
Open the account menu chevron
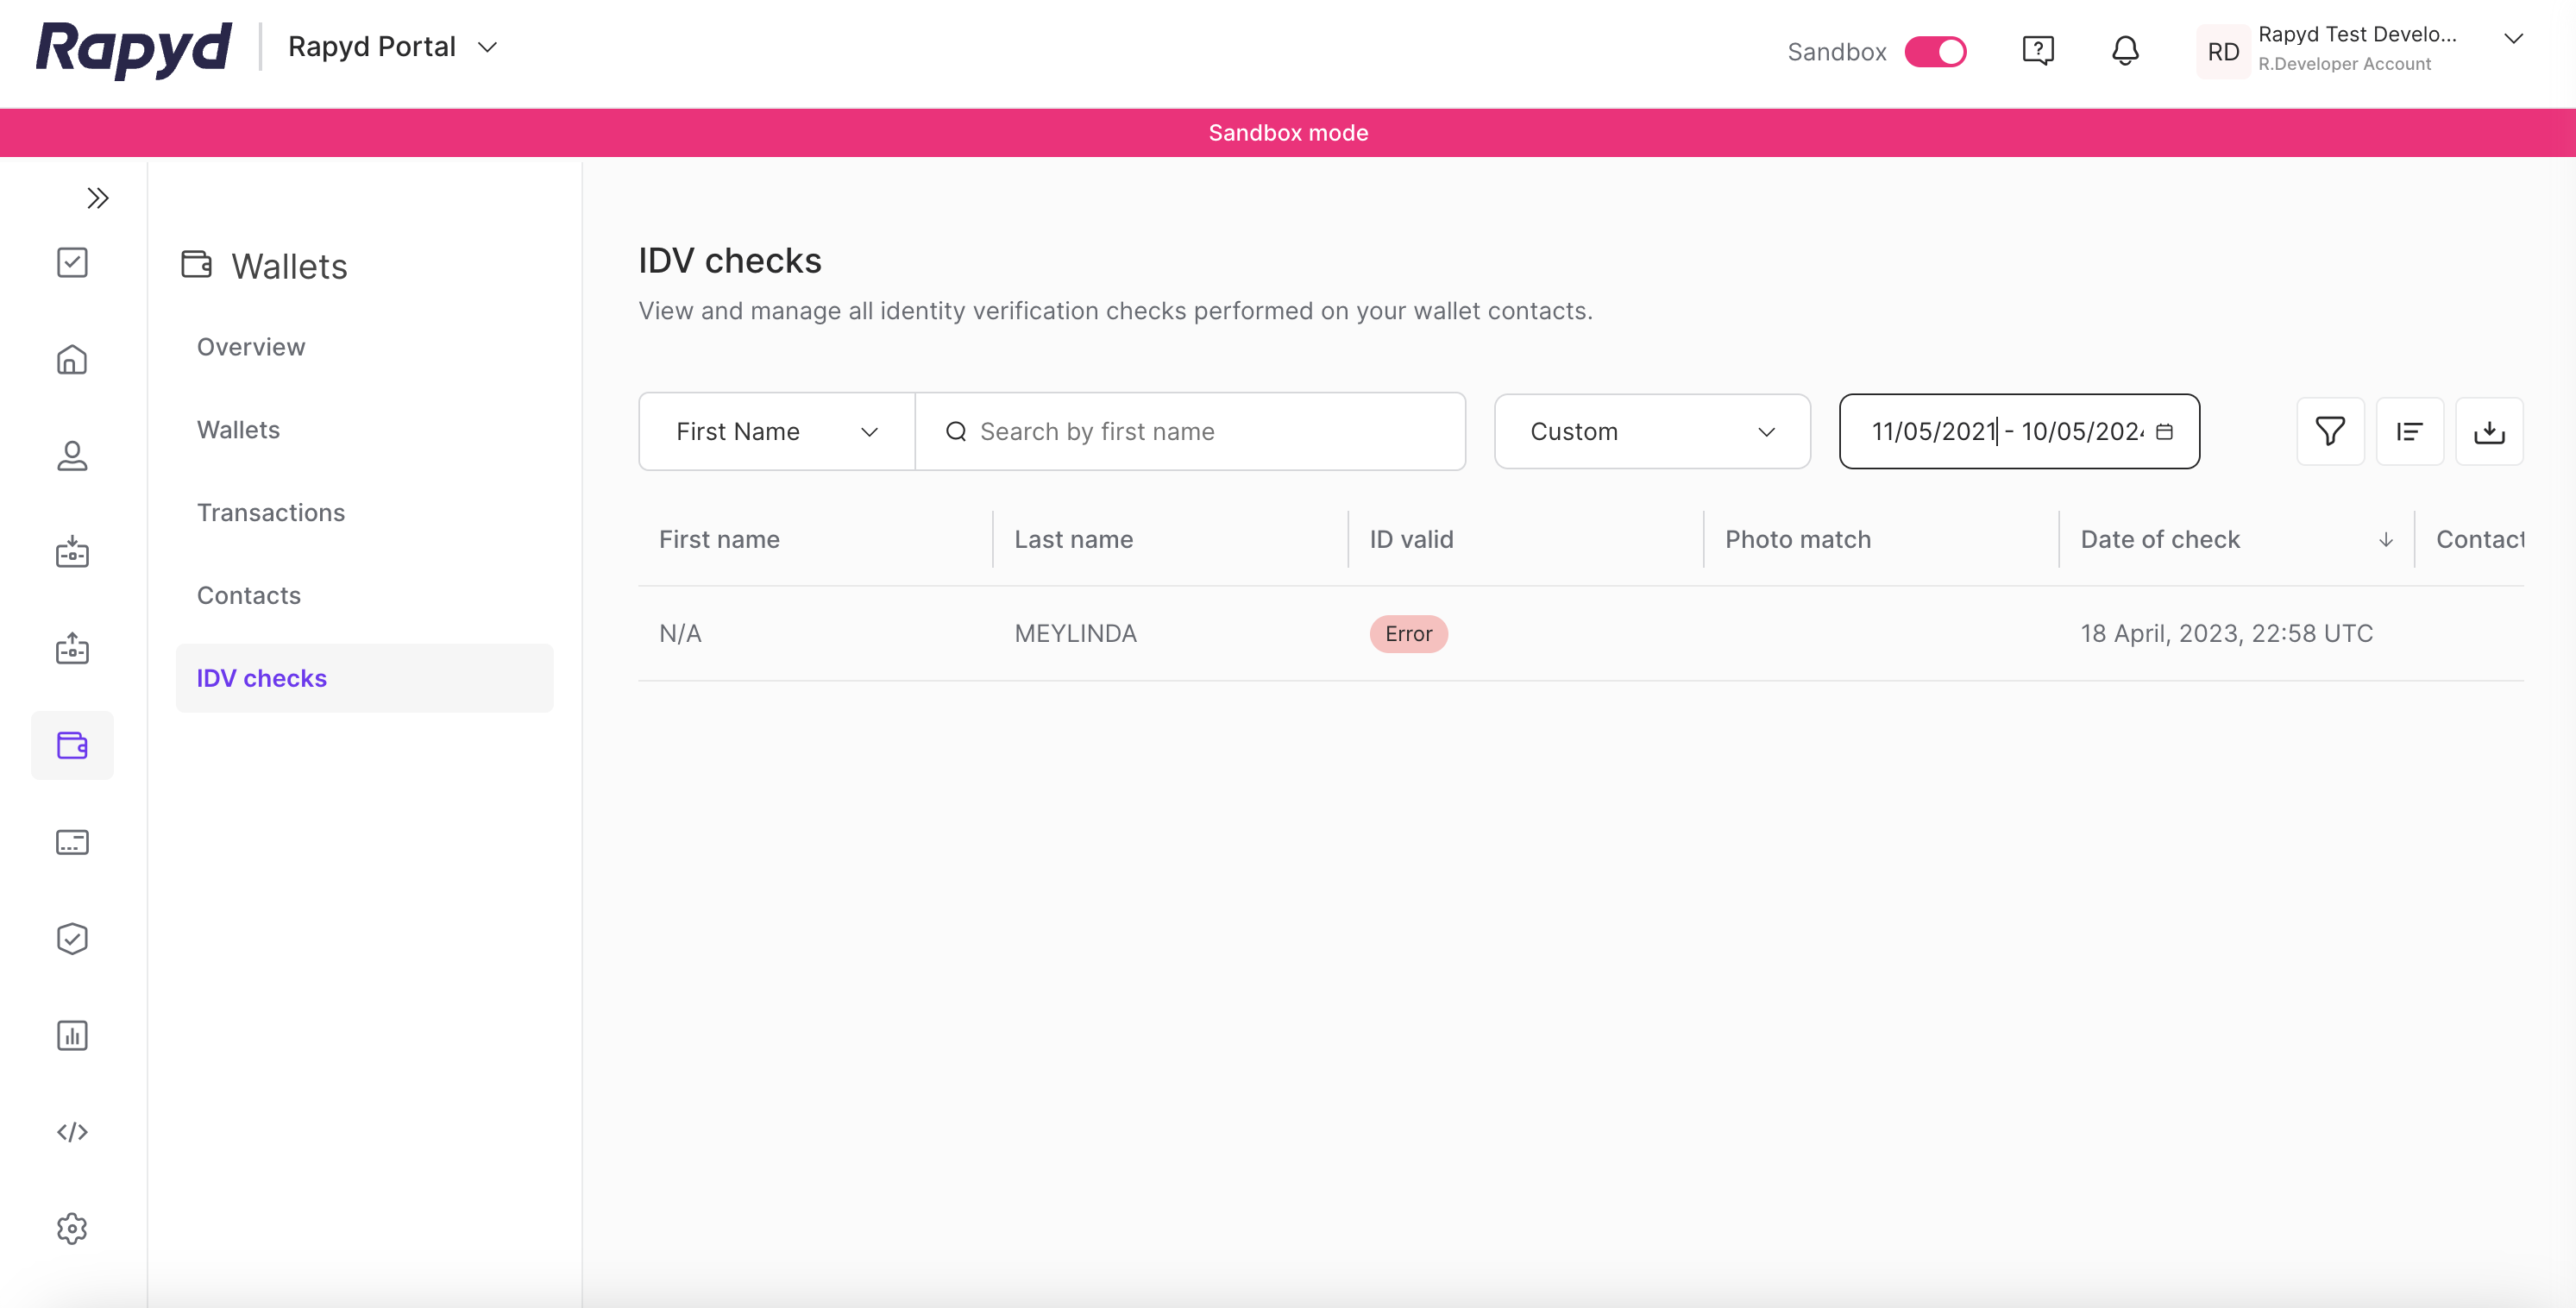coord(2513,39)
